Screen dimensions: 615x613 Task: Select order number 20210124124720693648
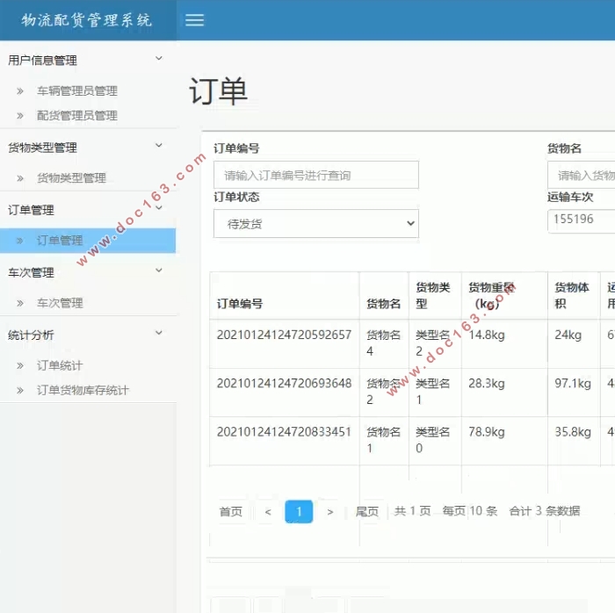pos(284,383)
